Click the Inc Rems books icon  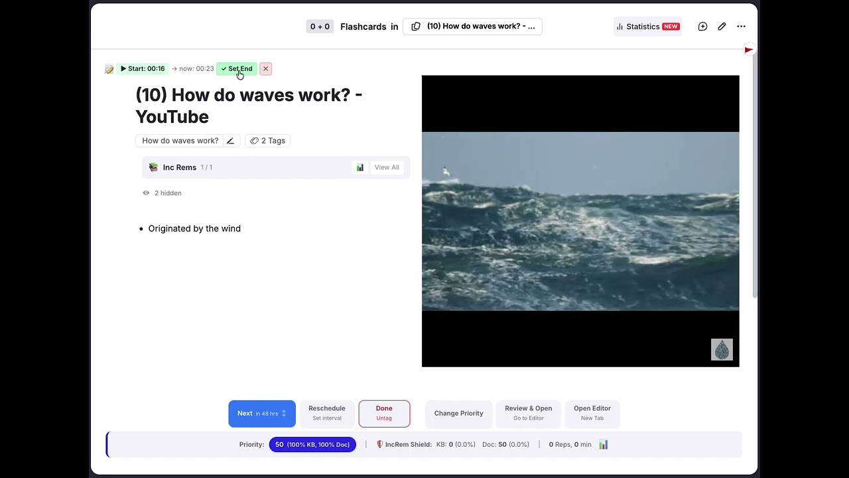[x=153, y=167]
